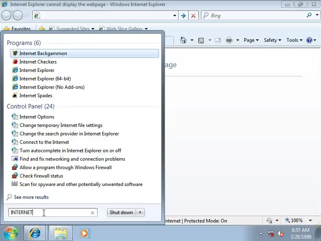Launch Internet Checkers program
Image resolution: width=321 pixels, height=241 pixels.
(x=38, y=62)
